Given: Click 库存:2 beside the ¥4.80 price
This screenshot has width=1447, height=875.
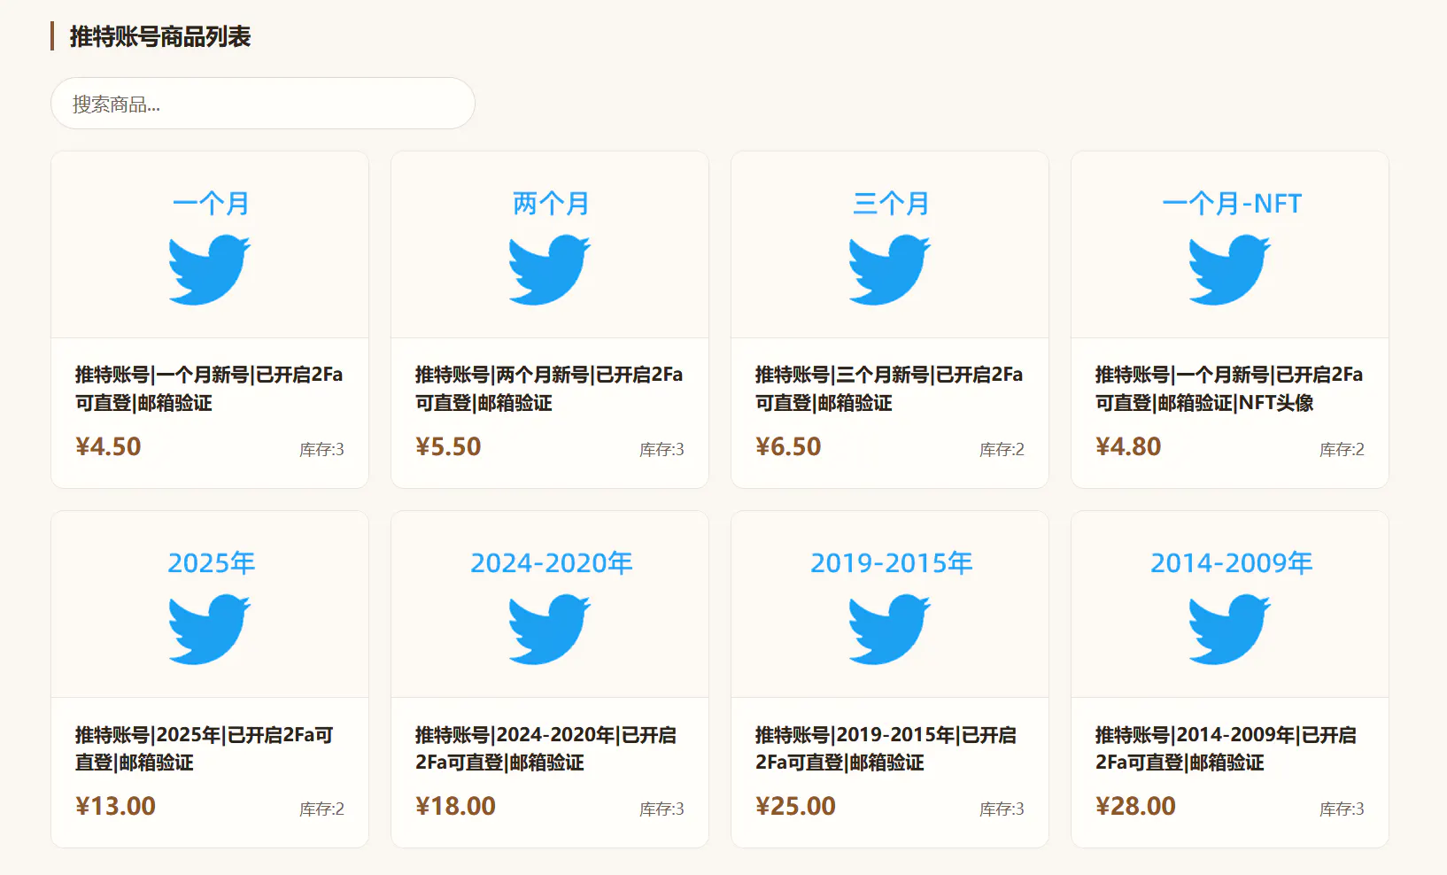Looking at the screenshot, I should [x=1342, y=450].
